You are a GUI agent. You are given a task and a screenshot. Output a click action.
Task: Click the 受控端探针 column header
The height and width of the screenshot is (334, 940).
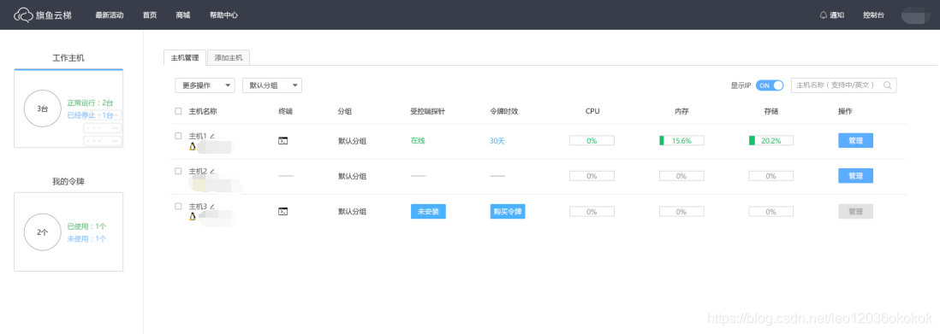pyautogui.click(x=427, y=111)
